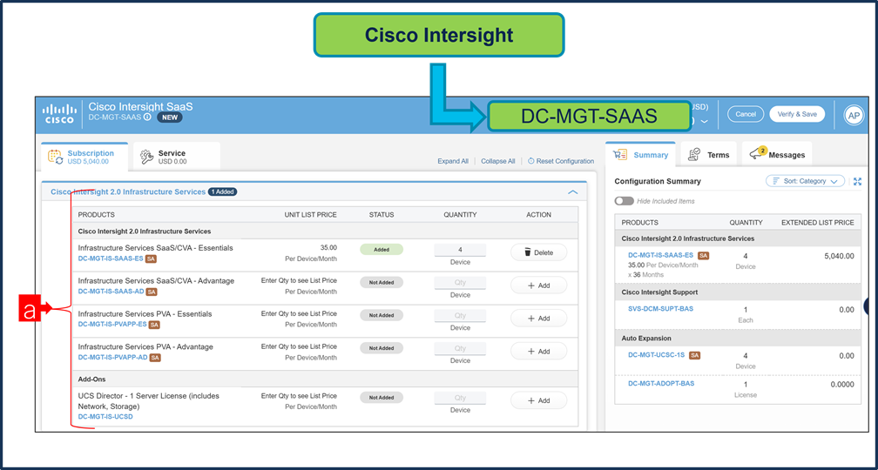The image size is (878, 470).
Task: Open DC-MGT-IS-PVAPP-AD link
Action: pyautogui.click(x=113, y=357)
